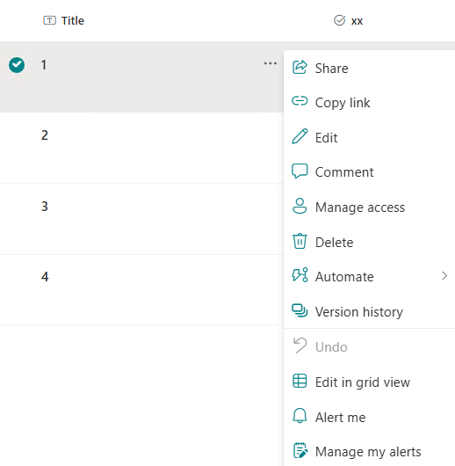Select the Comment menu entry
Image resolution: width=455 pixels, height=466 pixels.
point(369,172)
